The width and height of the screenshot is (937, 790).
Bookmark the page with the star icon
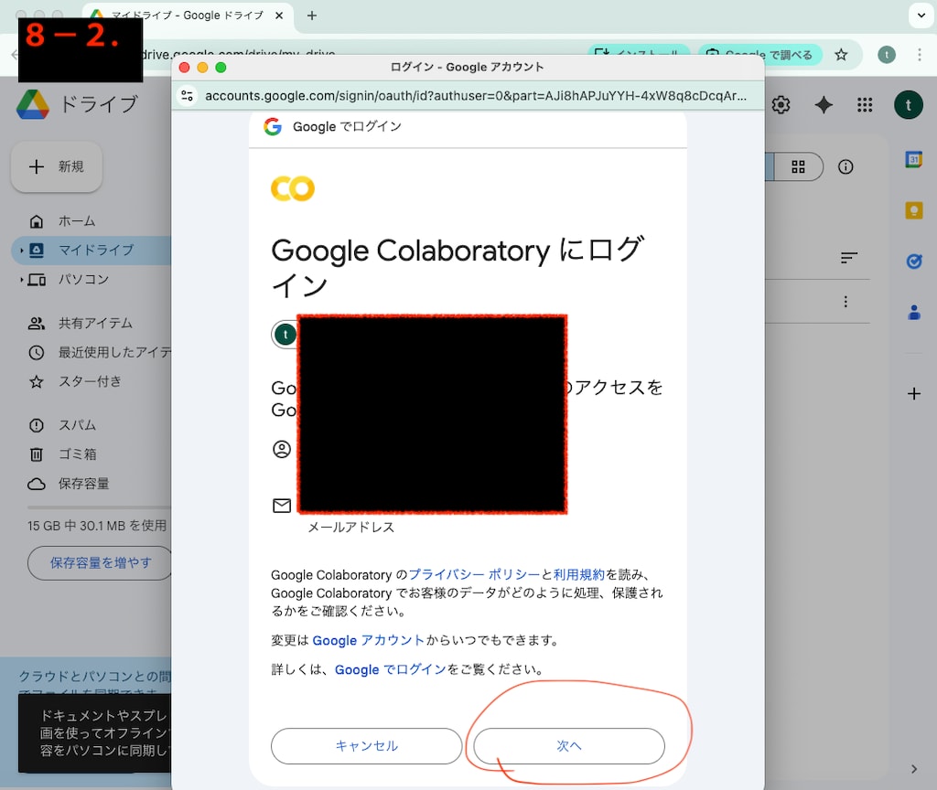pos(841,55)
